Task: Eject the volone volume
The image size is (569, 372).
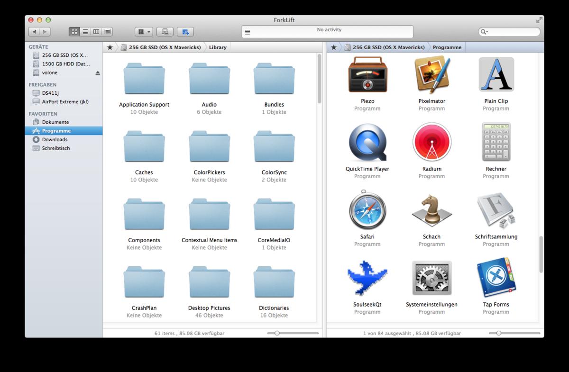Action: point(98,73)
